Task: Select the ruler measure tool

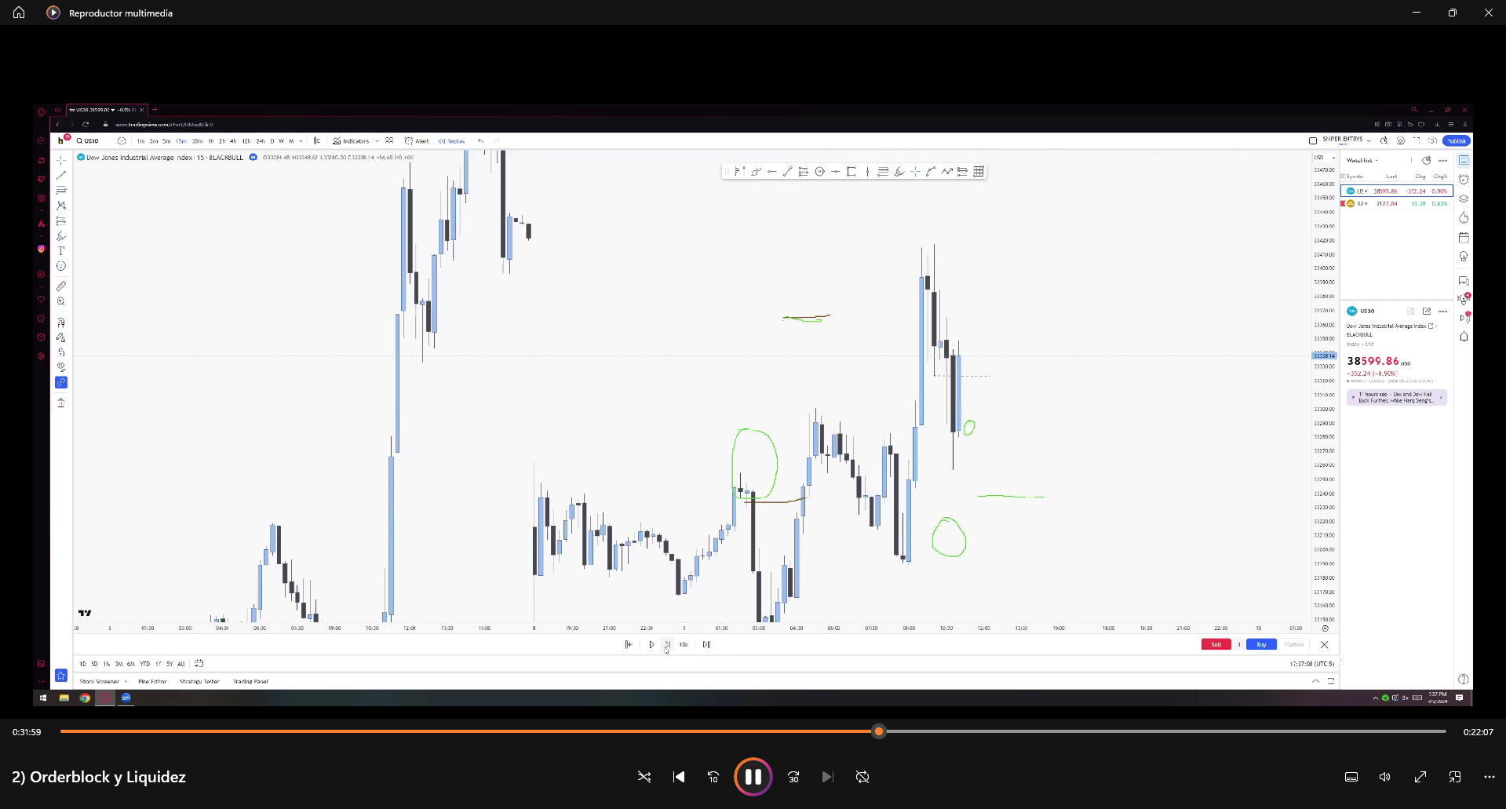Action: [x=61, y=286]
